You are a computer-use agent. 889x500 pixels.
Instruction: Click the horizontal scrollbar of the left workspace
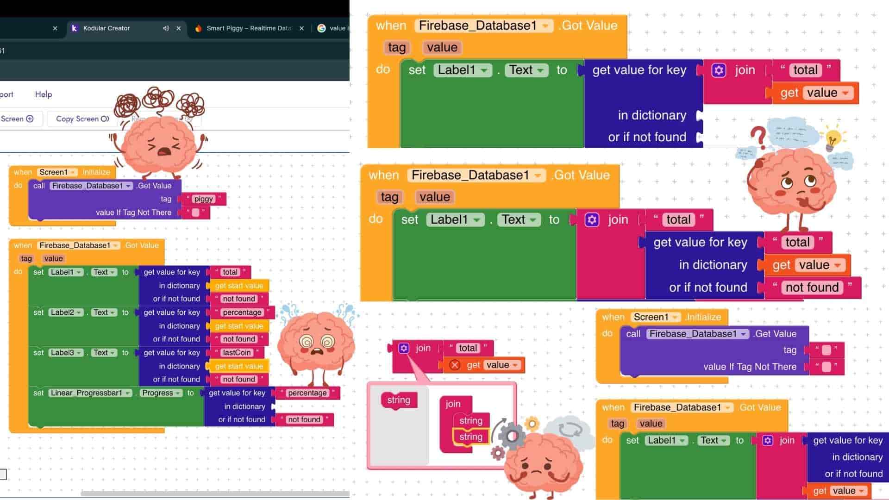pos(215,494)
